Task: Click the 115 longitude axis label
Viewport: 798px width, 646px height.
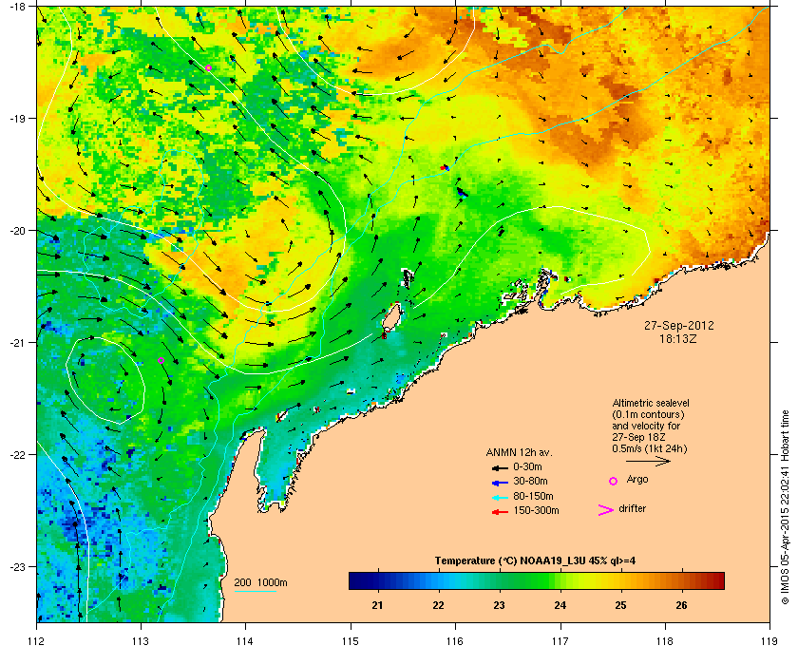Action: click(x=351, y=640)
